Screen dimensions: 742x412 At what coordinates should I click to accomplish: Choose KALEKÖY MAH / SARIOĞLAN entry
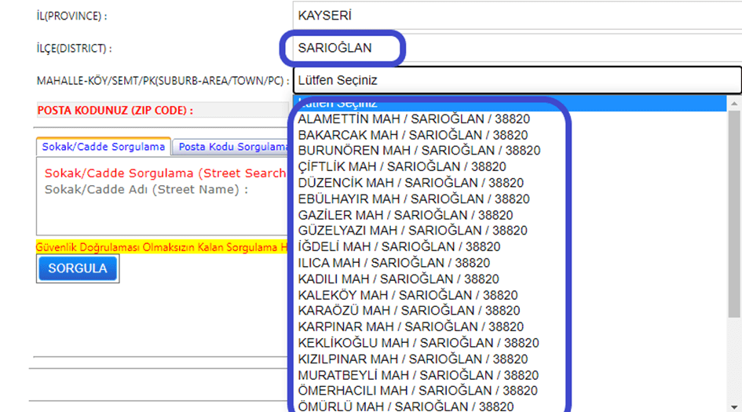click(408, 295)
